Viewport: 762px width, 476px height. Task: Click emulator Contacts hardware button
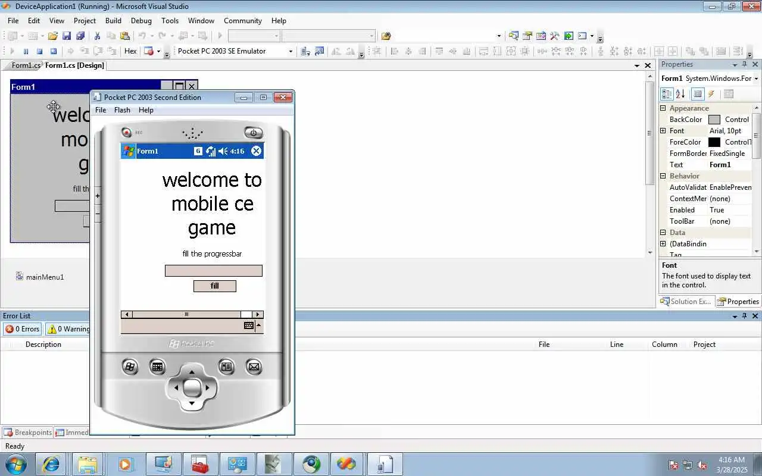click(226, 367)
